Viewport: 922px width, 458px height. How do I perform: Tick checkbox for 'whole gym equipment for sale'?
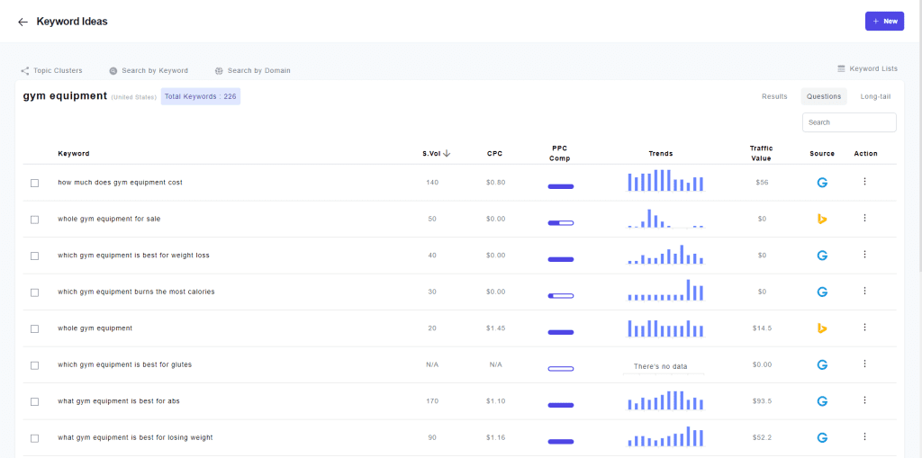point(35,220)
